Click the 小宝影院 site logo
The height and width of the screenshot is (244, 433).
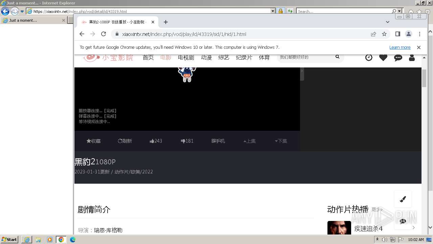pos(108,57)
